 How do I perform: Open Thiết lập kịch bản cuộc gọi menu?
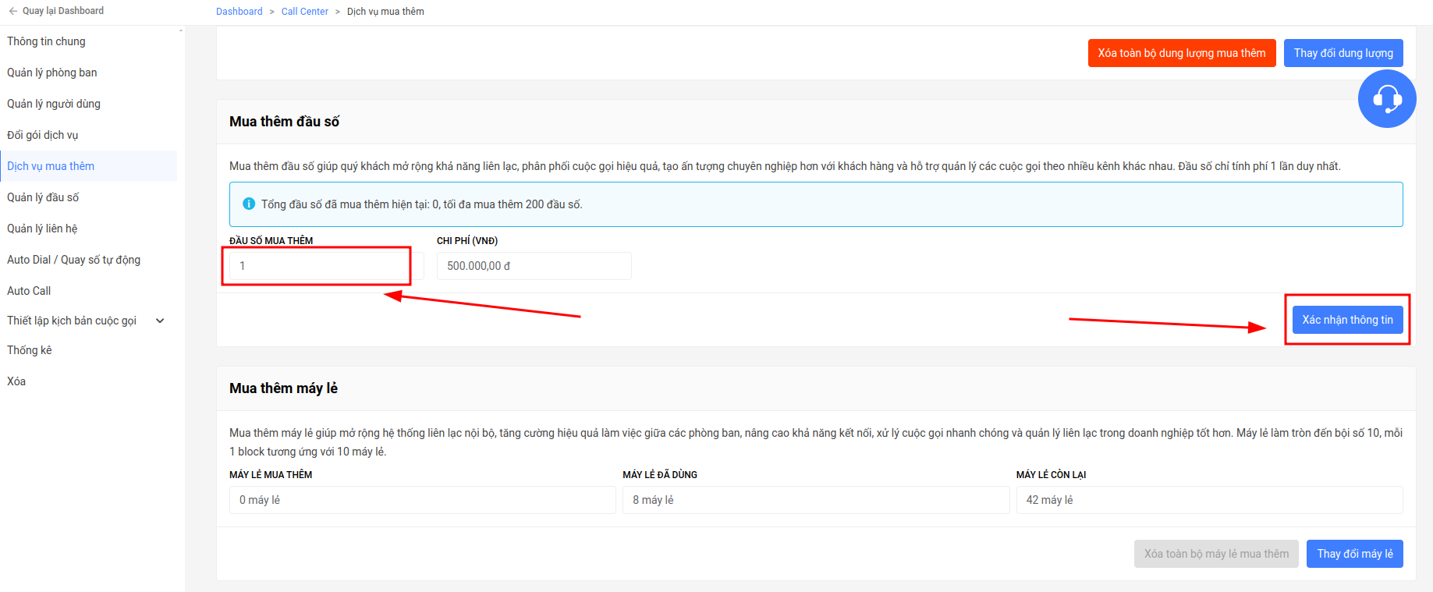click(72, 321)
